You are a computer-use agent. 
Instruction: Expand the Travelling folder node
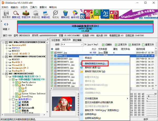coord(13,97)
